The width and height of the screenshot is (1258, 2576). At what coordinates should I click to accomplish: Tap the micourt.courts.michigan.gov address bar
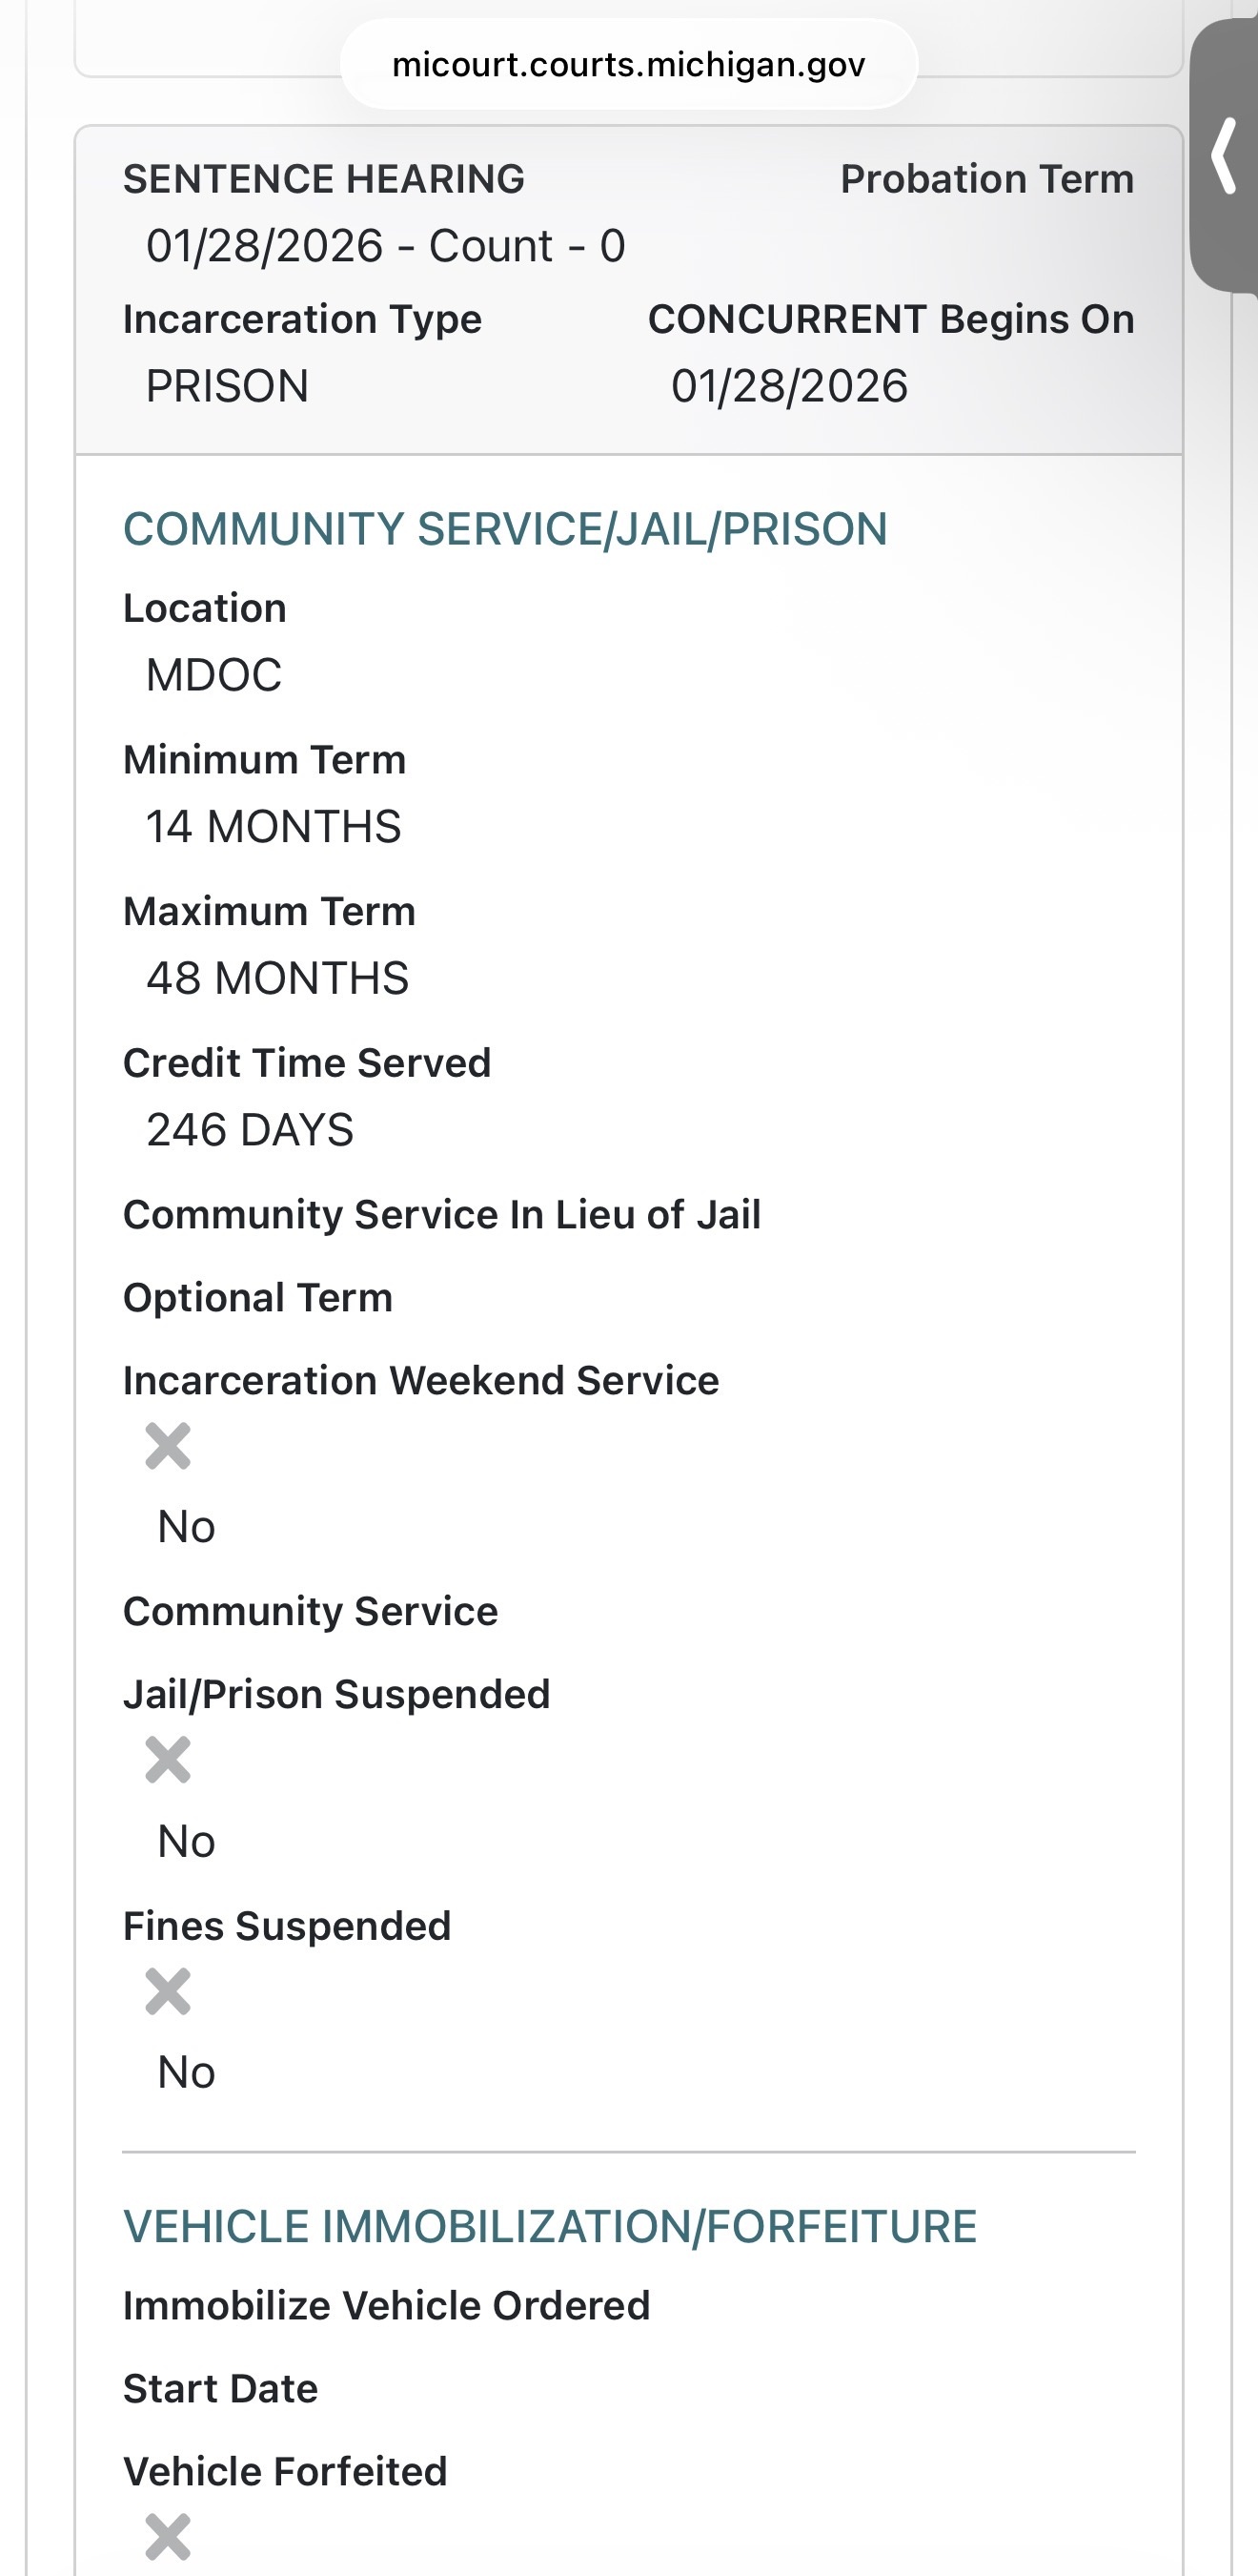[628, 65]
